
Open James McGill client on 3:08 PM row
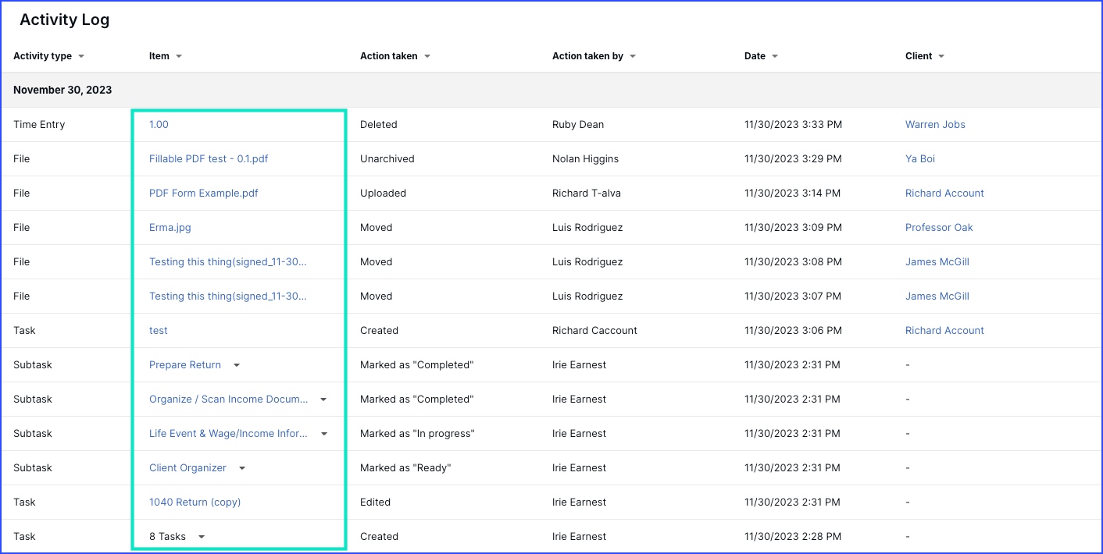click(937, 262)
